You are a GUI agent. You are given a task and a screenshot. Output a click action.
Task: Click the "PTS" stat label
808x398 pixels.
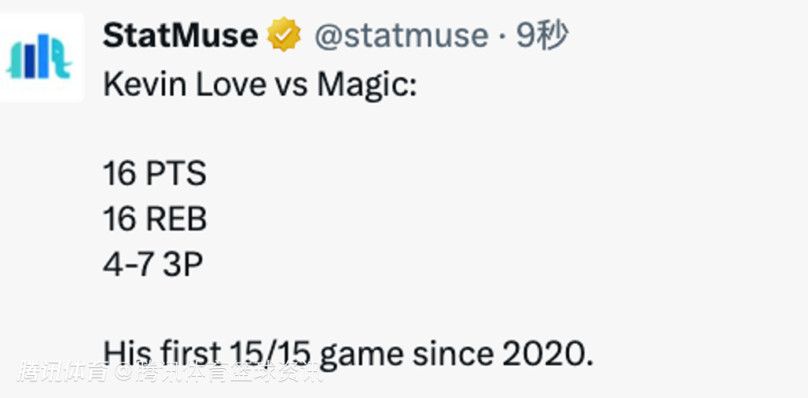pyautogui.click(x=174, y=174)
